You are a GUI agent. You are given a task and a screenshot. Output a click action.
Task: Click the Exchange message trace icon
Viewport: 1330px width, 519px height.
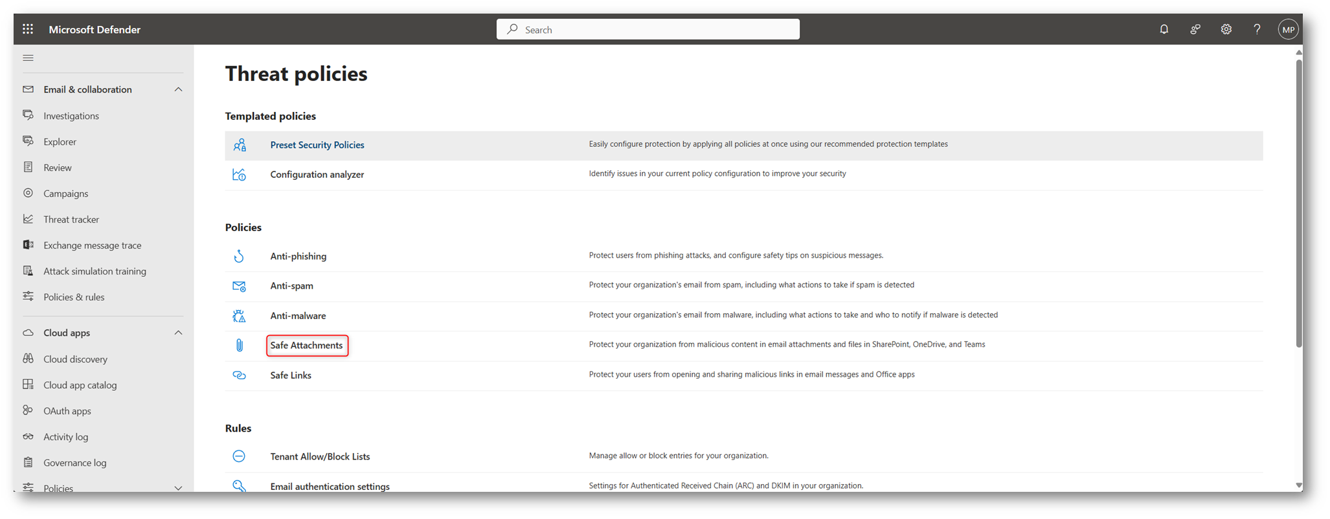28,245
